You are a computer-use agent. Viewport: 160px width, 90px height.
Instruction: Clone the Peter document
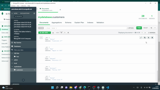tap(148, 37)
